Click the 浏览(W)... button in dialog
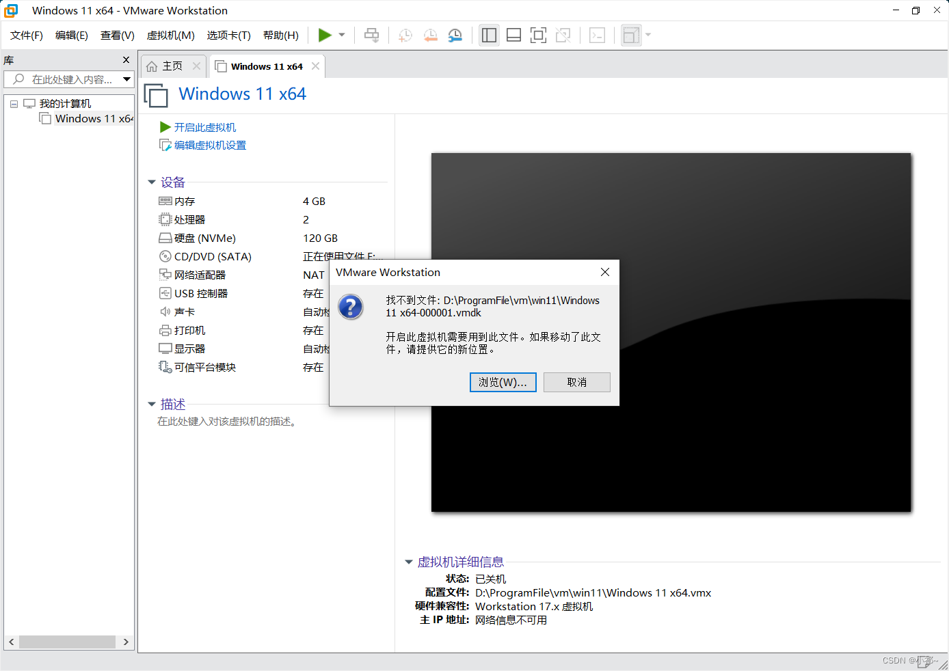The image size is (949, 671). coord(503,382)
